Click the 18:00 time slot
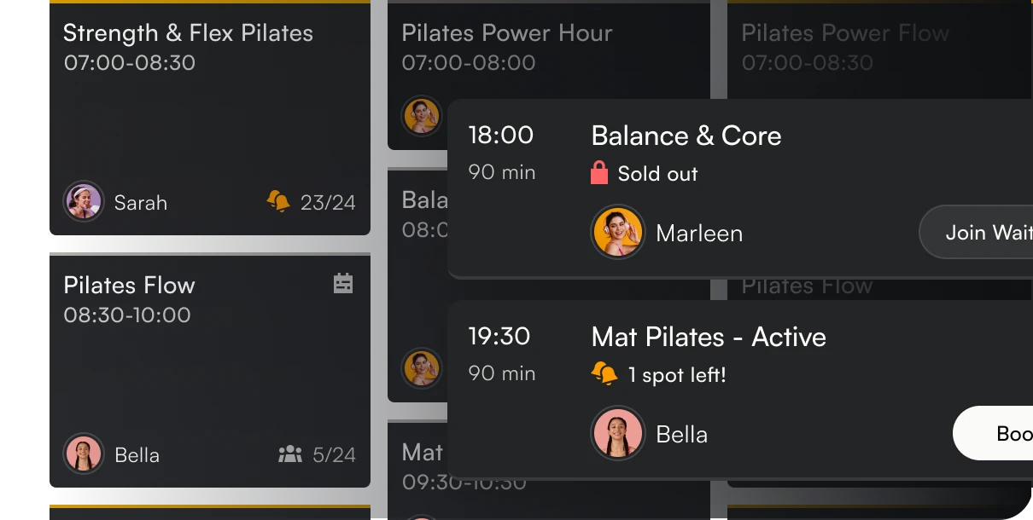The width and height of the screenshot is (1033, 520). click(500, 135)
